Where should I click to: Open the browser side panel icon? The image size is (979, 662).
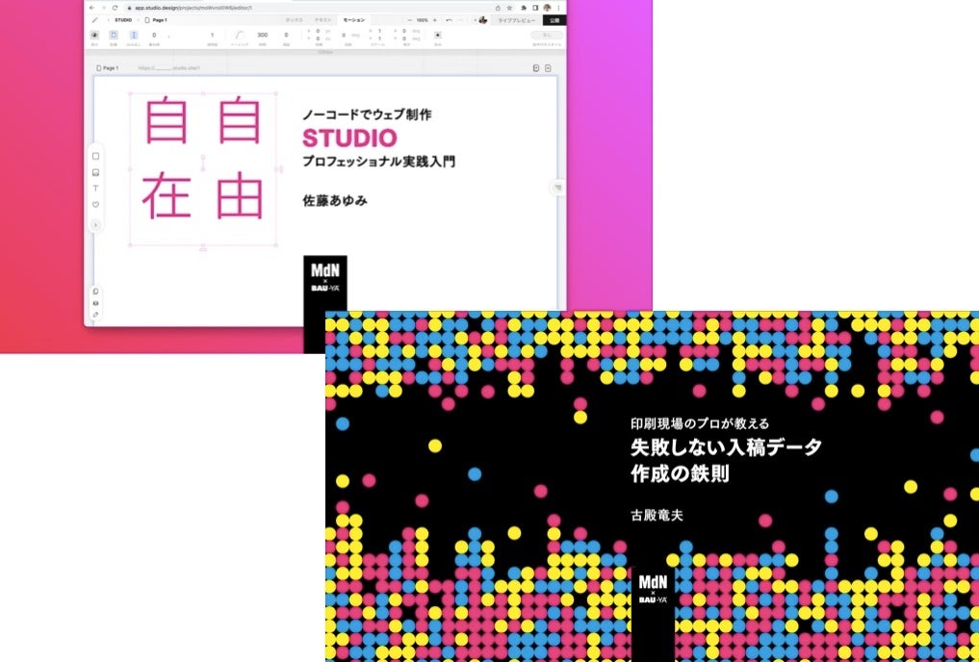tap(535, 8)
